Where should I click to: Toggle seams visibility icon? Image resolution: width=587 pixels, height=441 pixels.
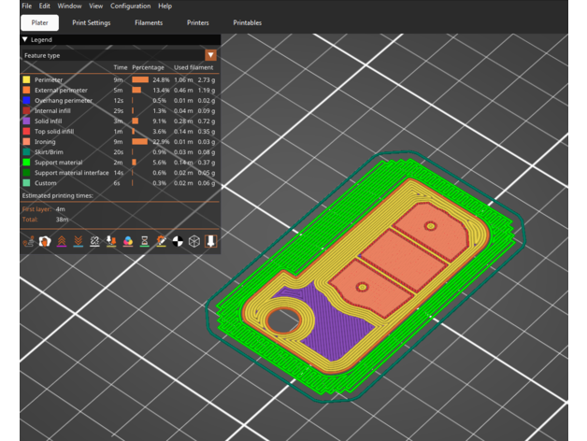[94, 241]
